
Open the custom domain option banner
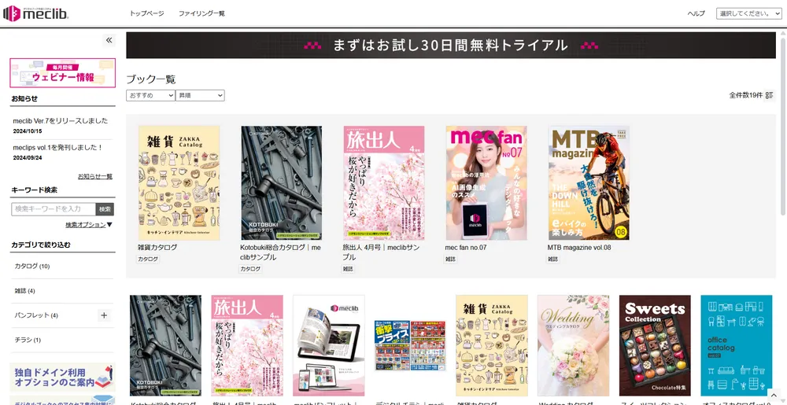pos(63,377)
